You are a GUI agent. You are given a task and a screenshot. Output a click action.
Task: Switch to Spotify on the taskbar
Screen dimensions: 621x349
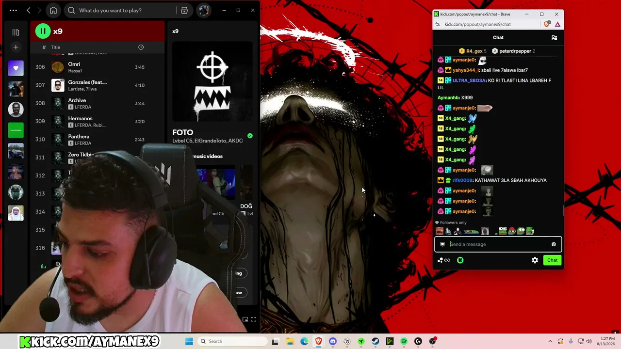404,341
